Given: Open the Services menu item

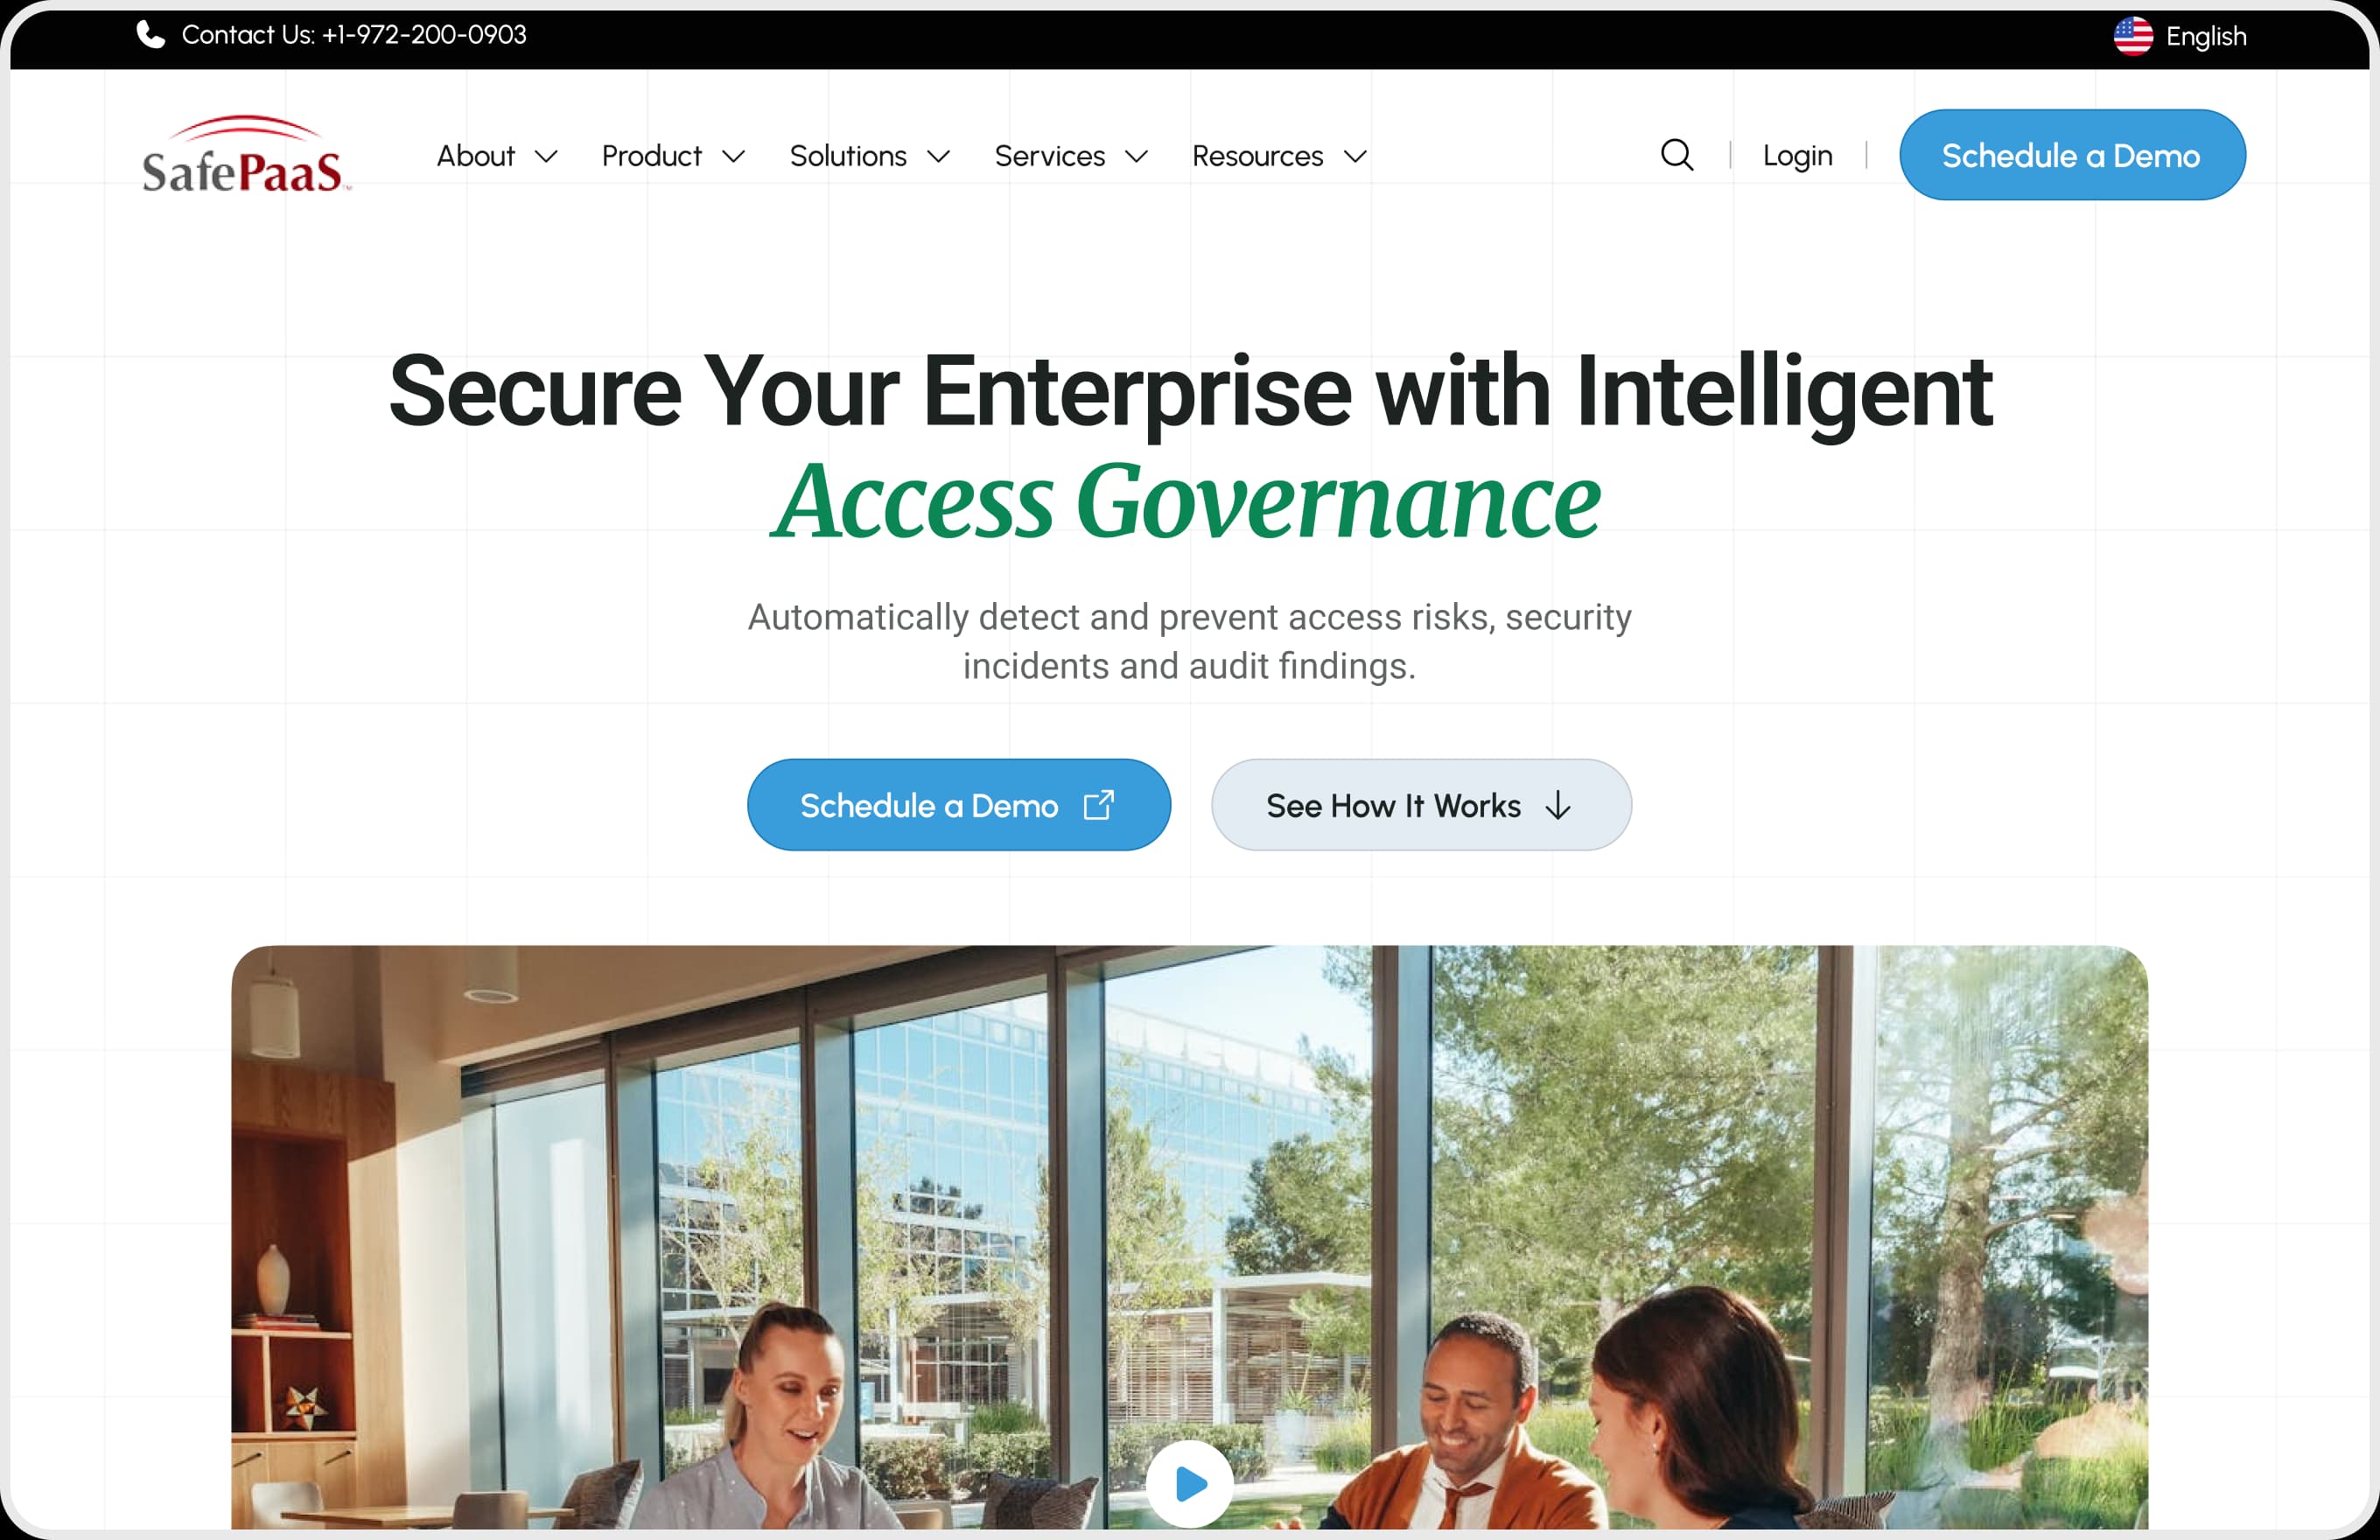Looking at the screenshot, I should 1050,156.
